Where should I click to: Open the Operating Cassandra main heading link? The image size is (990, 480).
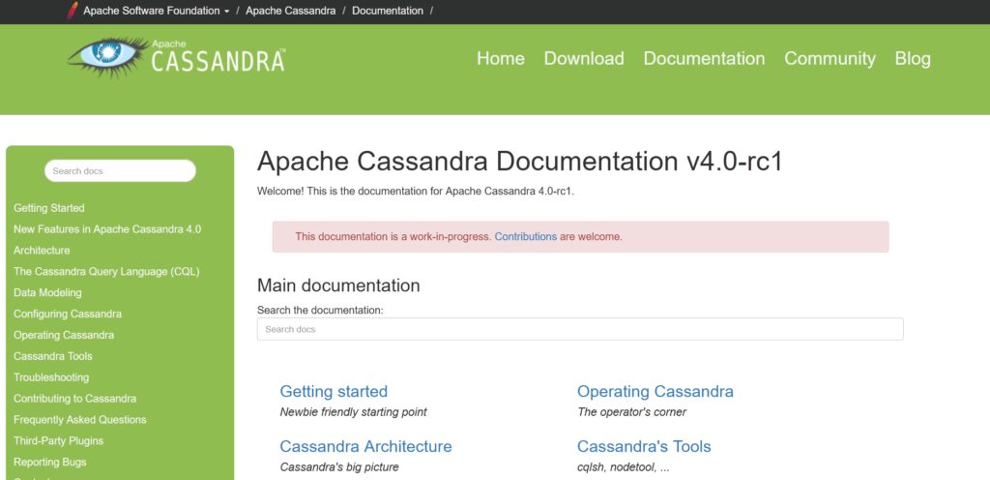(655, 392)
